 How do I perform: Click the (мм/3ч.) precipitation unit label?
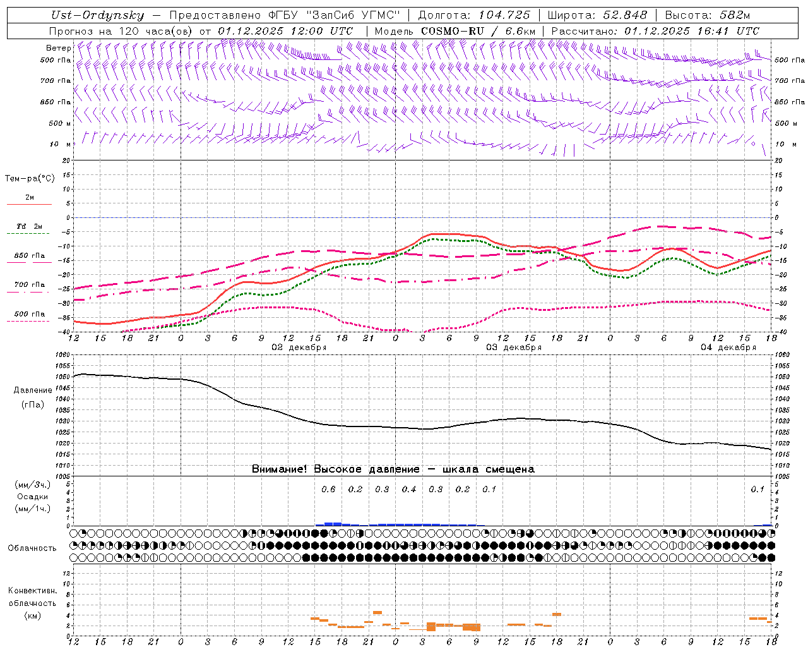click(x=32, y=485)
